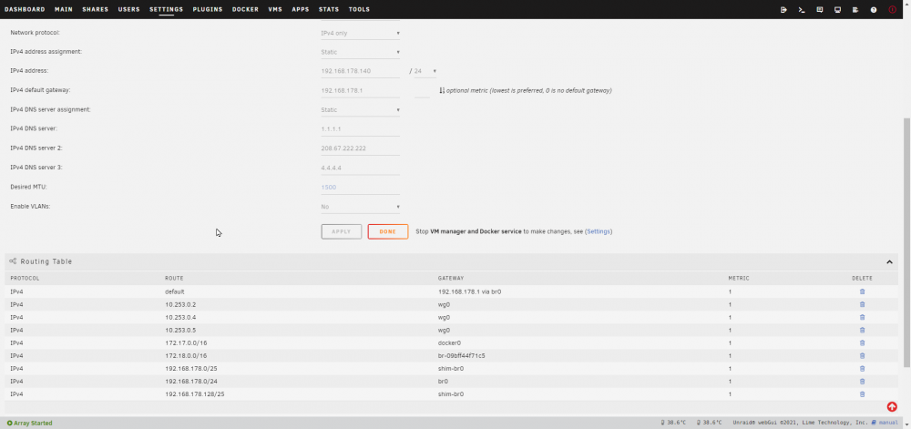Open the red alert notifications icon
The image size is (911, 429).
click(x=893, y=9)
